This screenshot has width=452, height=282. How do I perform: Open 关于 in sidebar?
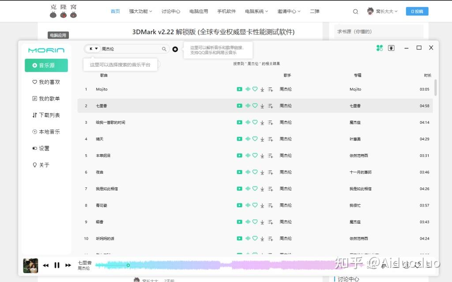pyautogui.click(x=41, y=165)
